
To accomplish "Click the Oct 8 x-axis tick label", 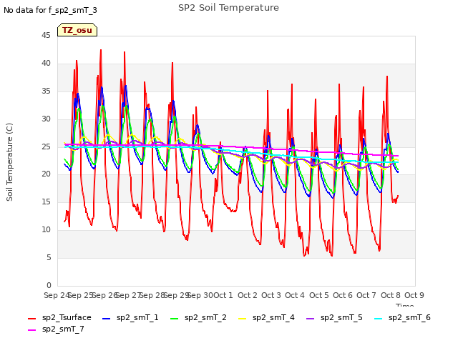I will coord(390,295).
